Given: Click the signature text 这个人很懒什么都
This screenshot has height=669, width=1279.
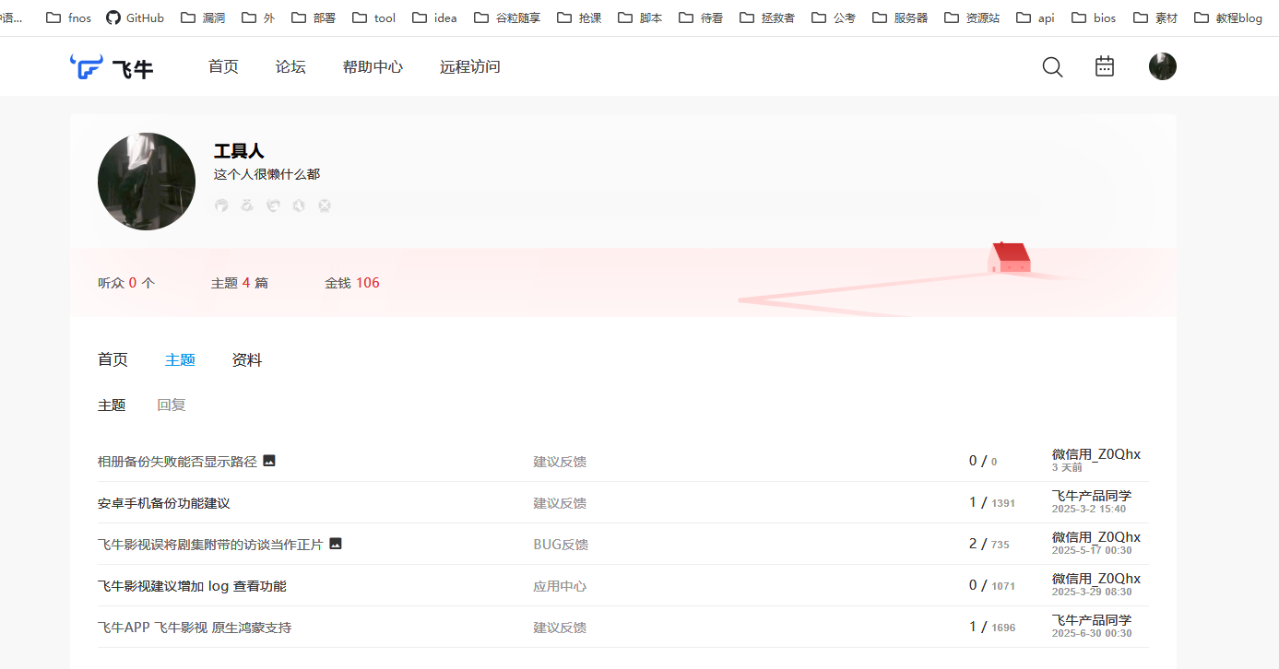Looking at the screenshot, I should [x=267, y=174].
